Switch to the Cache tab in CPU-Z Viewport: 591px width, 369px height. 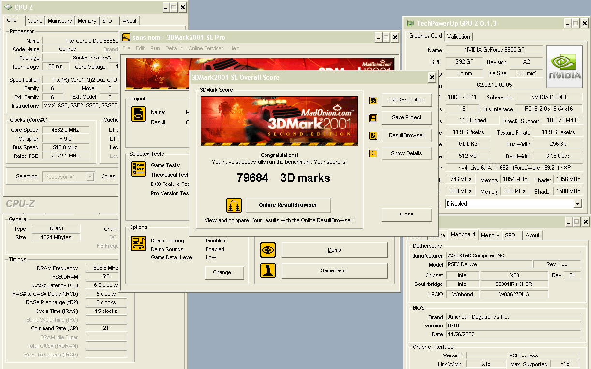[x=35, y=21]
